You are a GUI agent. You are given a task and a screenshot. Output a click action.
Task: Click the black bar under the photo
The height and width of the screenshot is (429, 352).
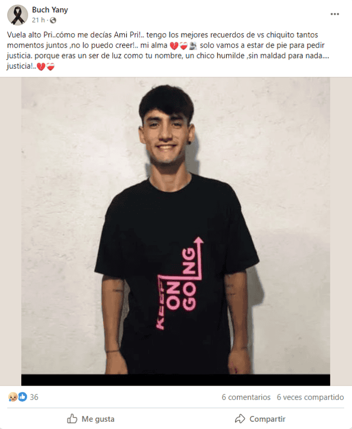[x=175, y=380]
